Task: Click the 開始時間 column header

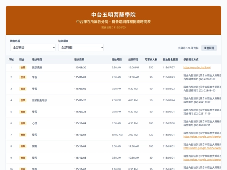Action: pos(116,60)
